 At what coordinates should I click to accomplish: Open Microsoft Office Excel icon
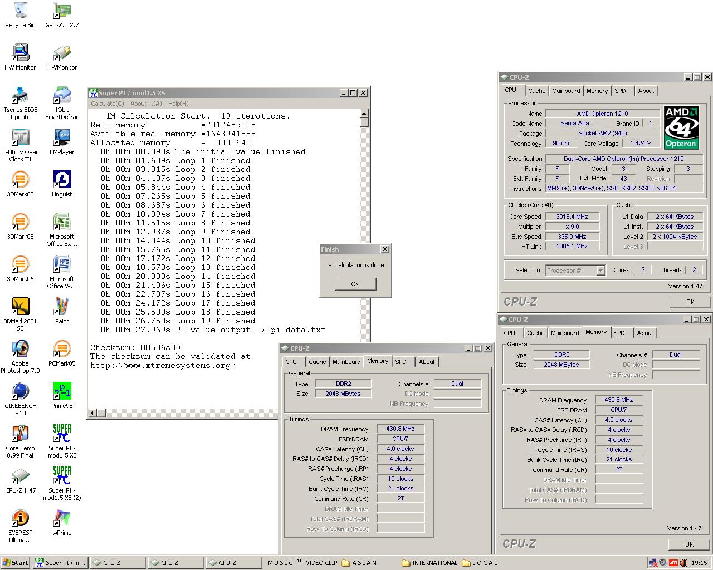tap(62, 230)
